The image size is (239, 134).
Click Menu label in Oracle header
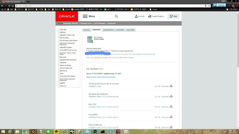coord(92,16)
